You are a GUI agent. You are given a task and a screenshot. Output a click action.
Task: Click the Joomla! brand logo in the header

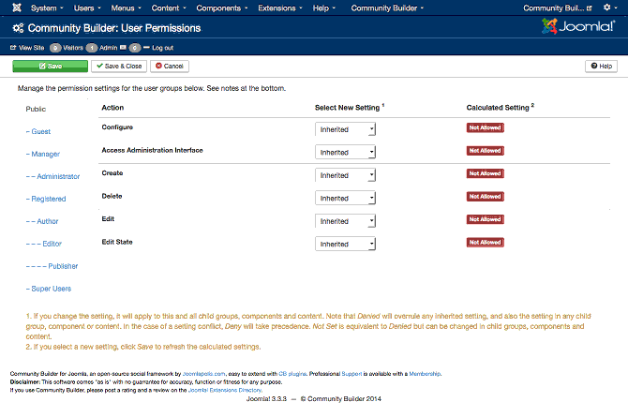click(x=578, y=26)
